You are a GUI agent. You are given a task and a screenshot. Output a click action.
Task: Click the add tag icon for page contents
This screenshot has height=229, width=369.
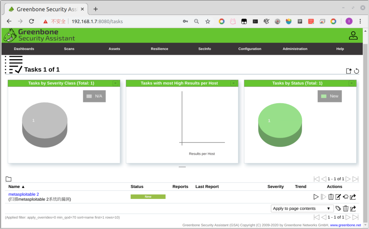(x=338, y=208)
